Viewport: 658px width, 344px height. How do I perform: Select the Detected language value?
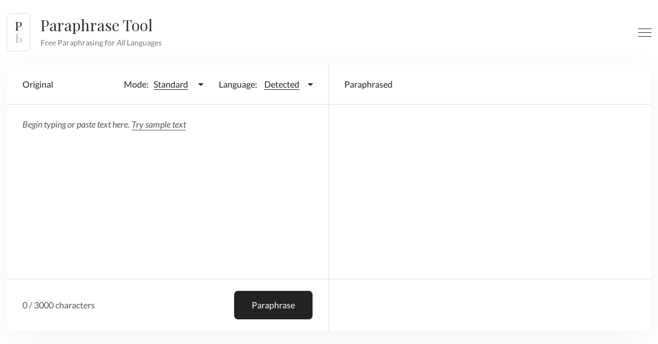coord(281,84)
